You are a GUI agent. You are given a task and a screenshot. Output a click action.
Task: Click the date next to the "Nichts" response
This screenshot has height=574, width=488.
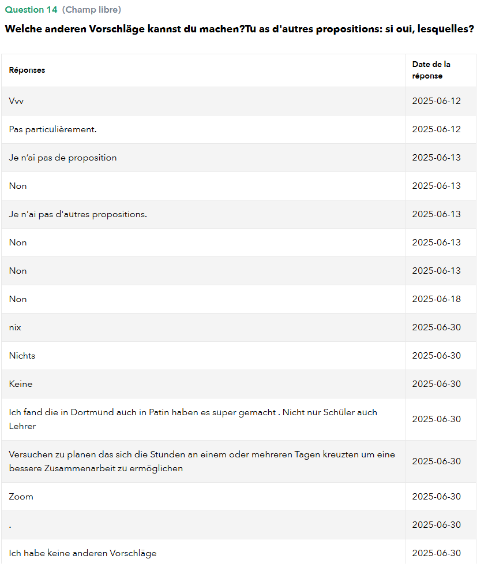click(437, 356)
